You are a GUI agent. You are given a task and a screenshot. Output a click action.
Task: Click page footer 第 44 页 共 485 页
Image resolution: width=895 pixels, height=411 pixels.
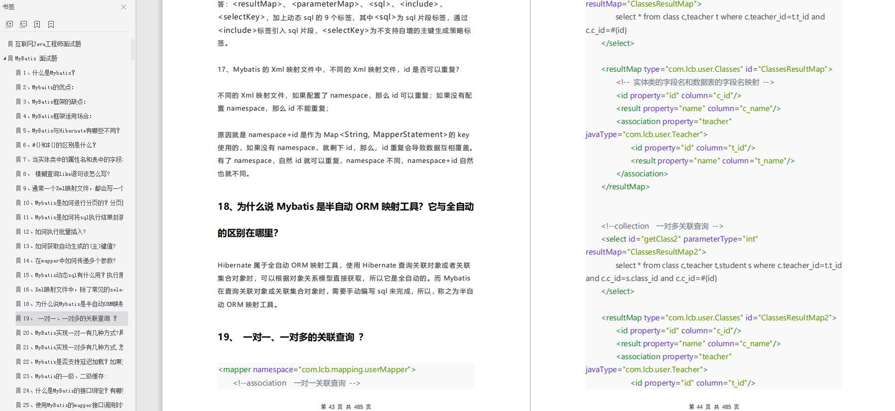pos(714,407)
